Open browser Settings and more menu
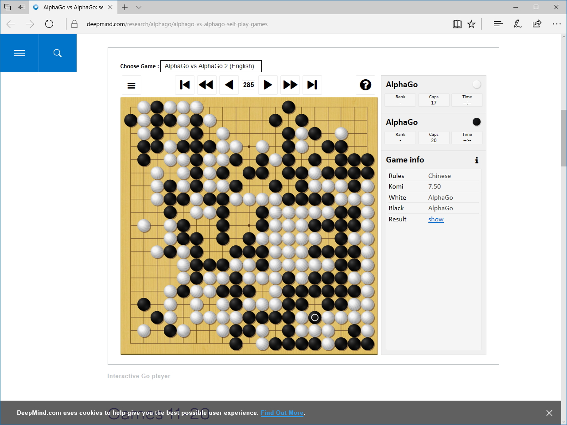The width and height of the screenshot is (567, 425). (557, 24)
